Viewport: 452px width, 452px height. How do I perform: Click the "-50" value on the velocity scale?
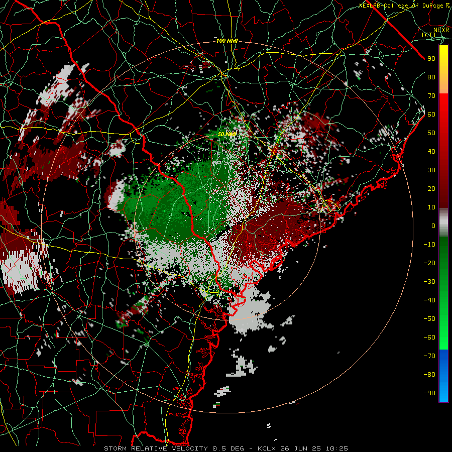(x=429, y=319)
